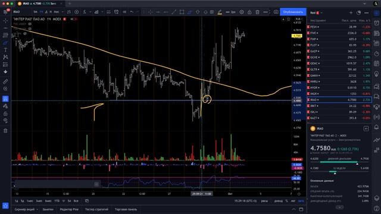Collapse the bottom panel chevron
381x214 pixels.
click(x=293, y=209)
